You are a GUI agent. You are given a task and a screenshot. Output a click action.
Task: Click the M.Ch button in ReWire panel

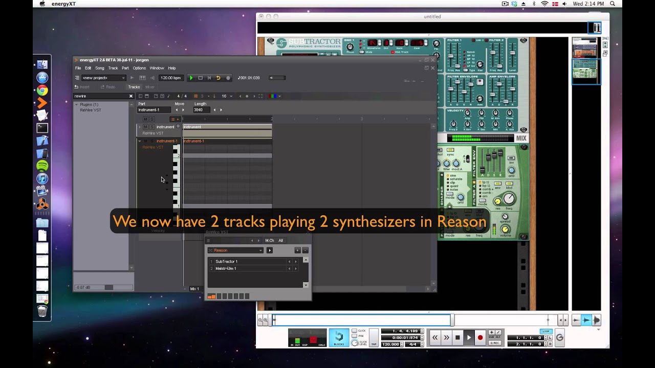pyautogui.click(x=270, y=240)
